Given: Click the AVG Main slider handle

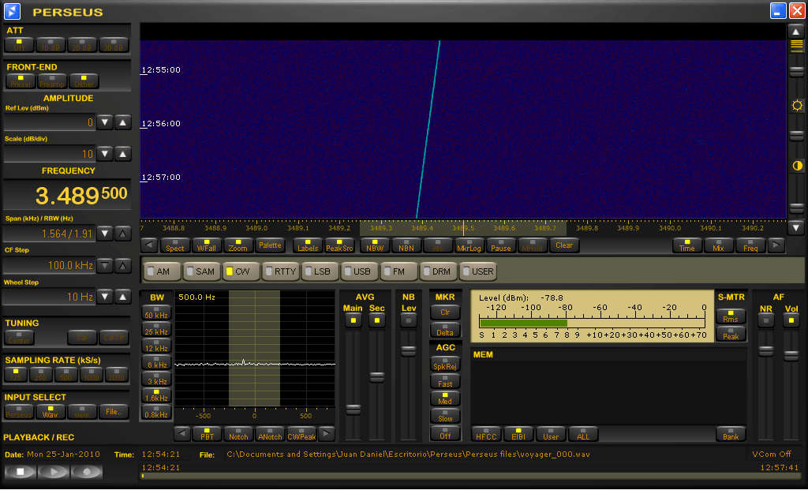Looking at the screenshot, I should point(353,410).
